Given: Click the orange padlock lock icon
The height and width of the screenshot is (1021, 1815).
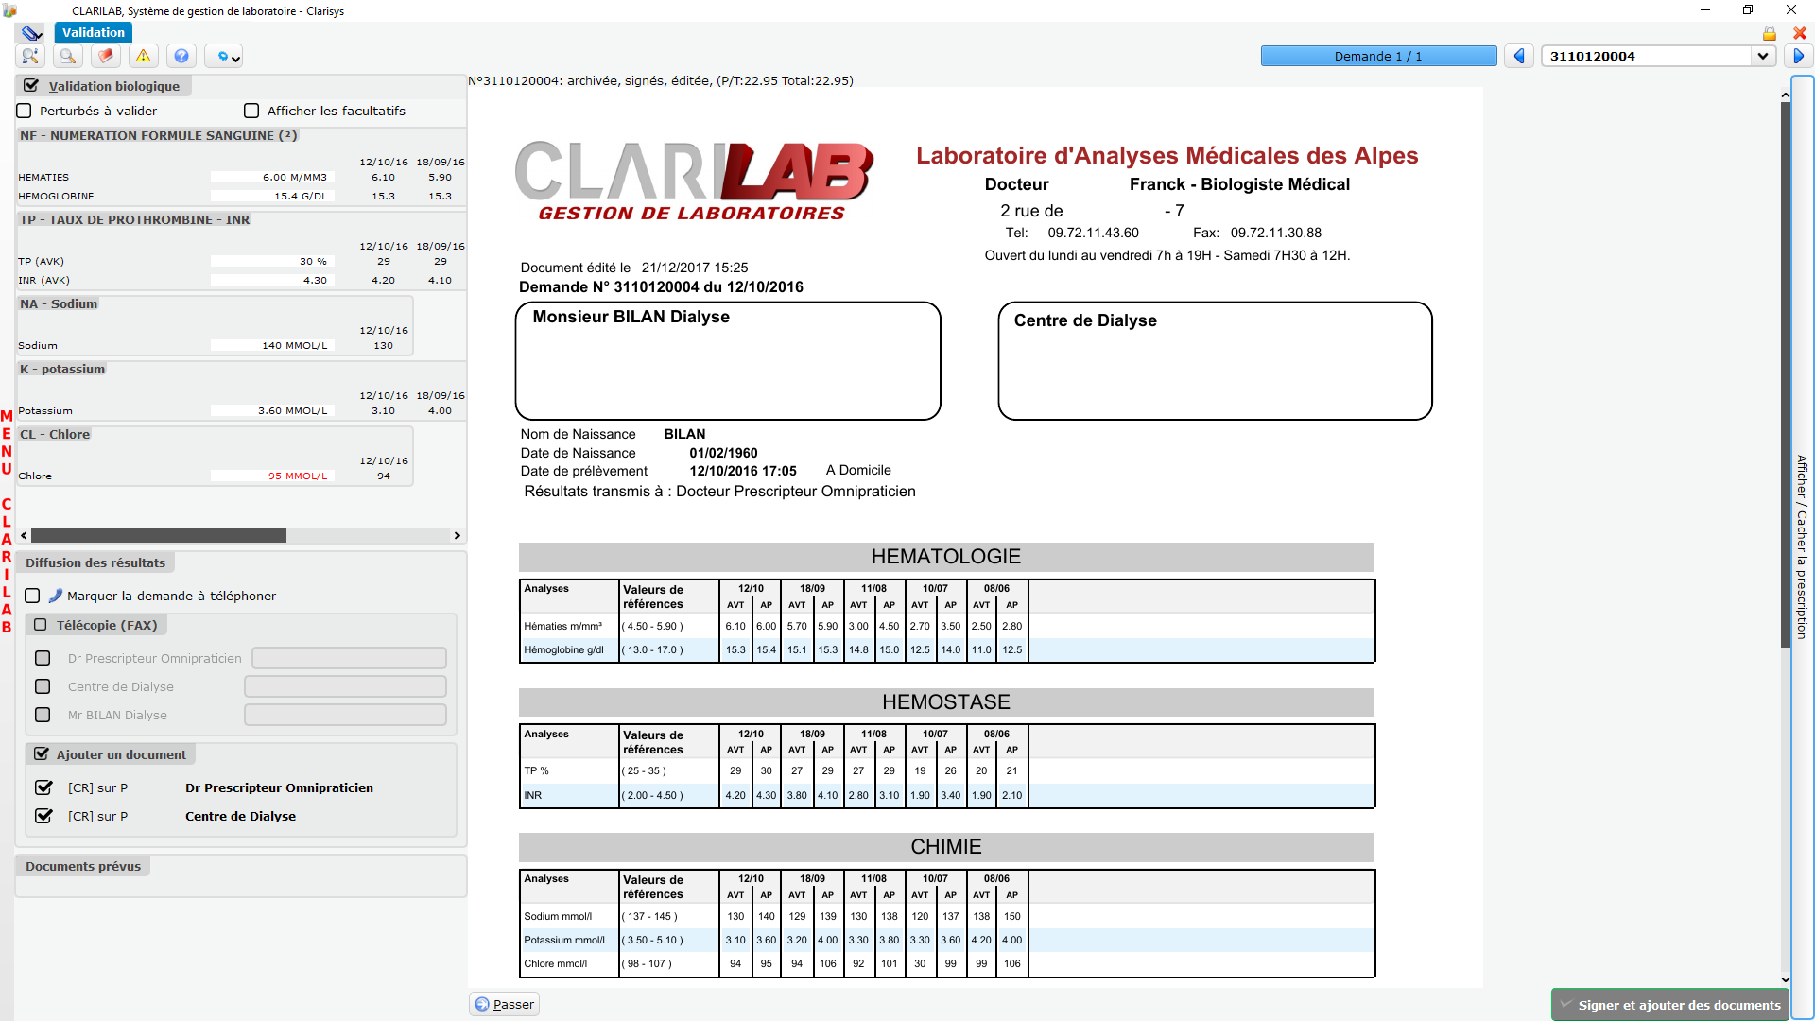Looking at the screenshot, I should pyautogui.click(x=1770, y=33).
